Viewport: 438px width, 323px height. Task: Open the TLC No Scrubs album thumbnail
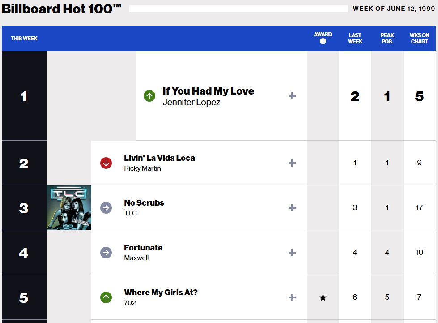pos(69,208)
